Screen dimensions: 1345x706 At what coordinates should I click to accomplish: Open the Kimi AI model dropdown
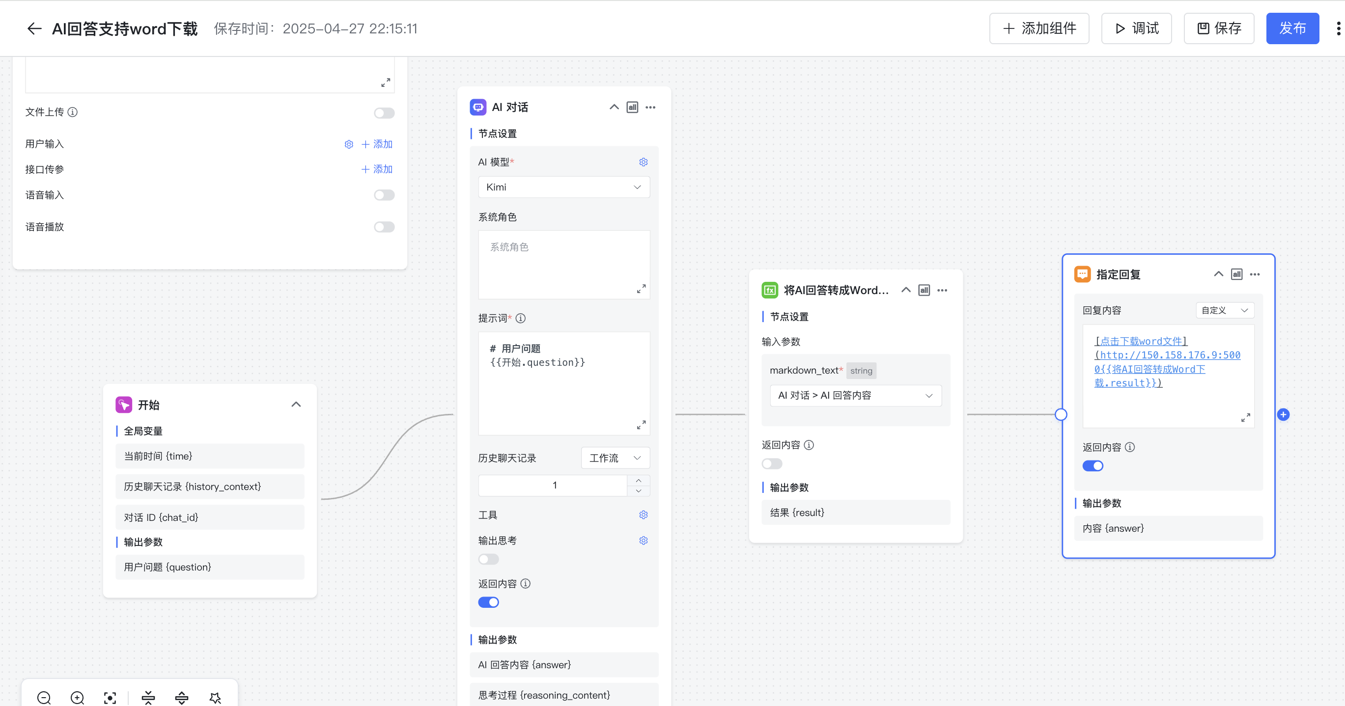pos(564,188)
